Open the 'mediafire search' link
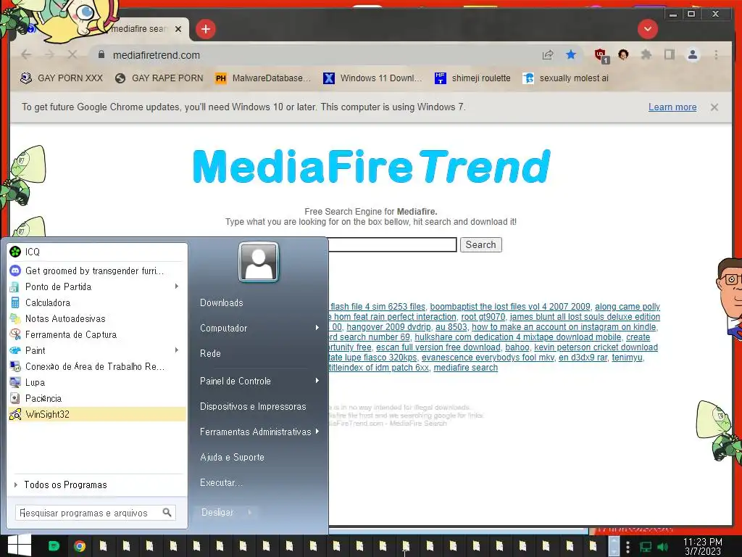Viewport: 742px width, 557px height. (x=466, y=368)
